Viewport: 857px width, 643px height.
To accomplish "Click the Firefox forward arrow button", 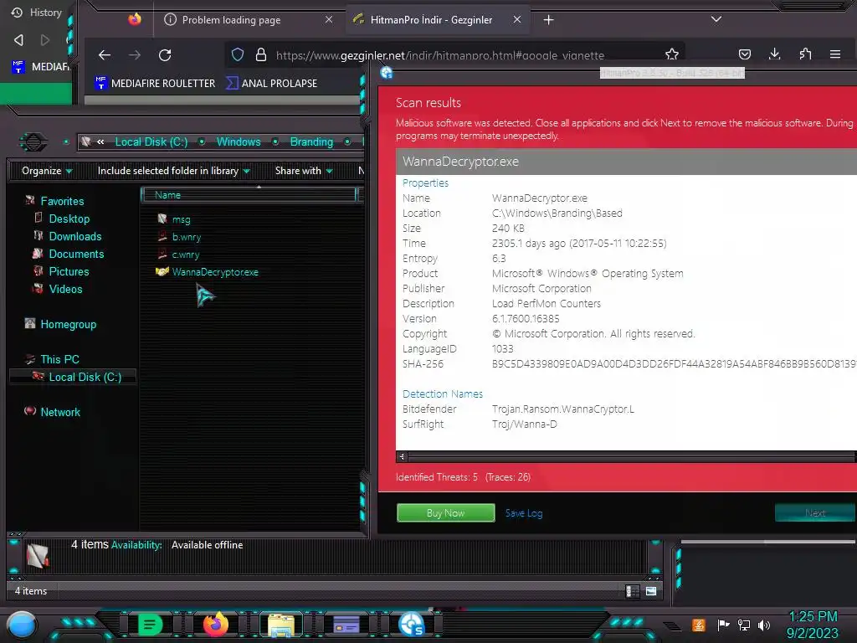I will [135, 54].
